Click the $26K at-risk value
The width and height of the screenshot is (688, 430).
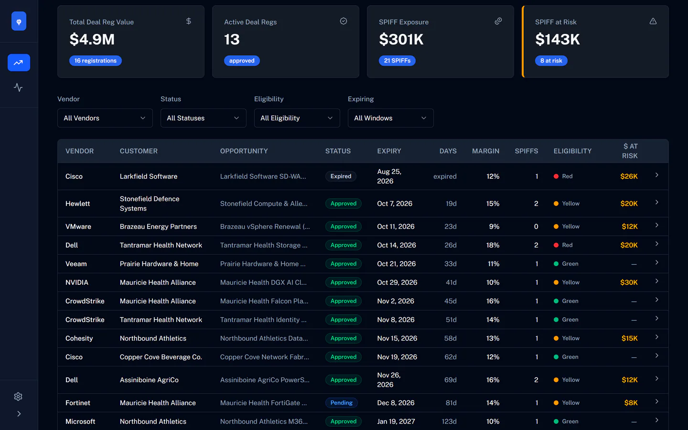tap(629, 176)
